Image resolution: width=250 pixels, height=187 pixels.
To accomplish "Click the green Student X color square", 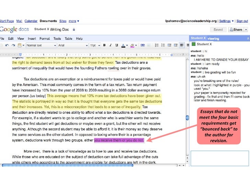I will (x=194, y=44).
